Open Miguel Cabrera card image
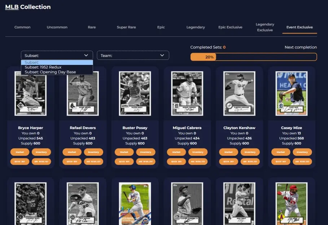Screen dimensions: 328x225 187,93
